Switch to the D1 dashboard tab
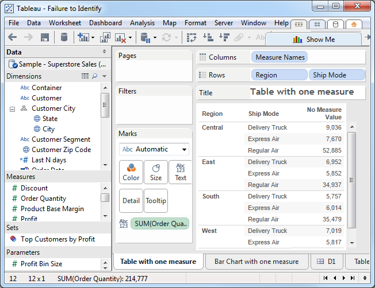The height and width of the screenshot is (288, 375). [x=327, y=262]
